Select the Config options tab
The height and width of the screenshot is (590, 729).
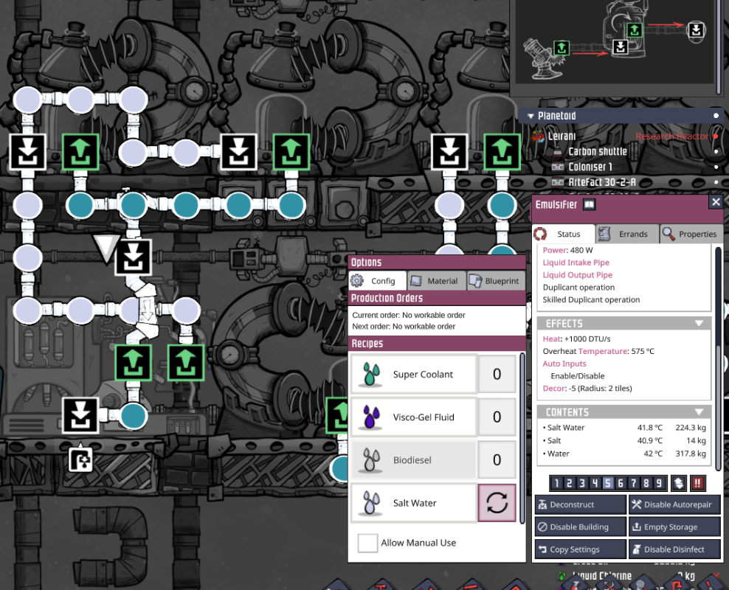(x=378, y=280)
